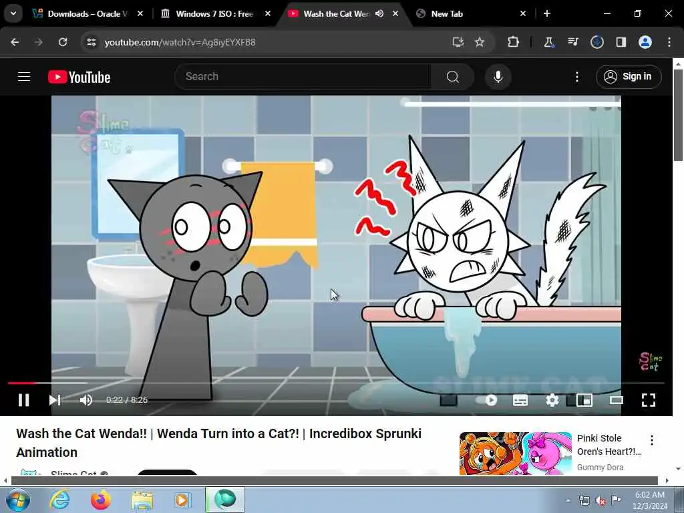Viewport: 684px width, 513px height.
Task: Mute the video player volume
Action: [86, 400]
